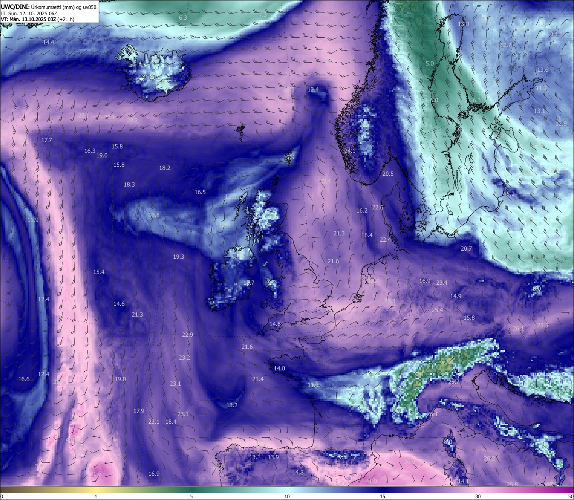The image size is (574, 500).
Task: Select the 16.5 value northwest of Scotland
Action: click(x=200, y=192)
